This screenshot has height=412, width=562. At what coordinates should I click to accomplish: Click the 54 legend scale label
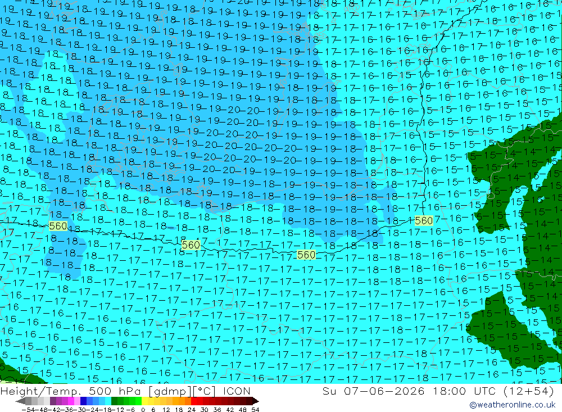pyautogui.click(x=255, y=410)
